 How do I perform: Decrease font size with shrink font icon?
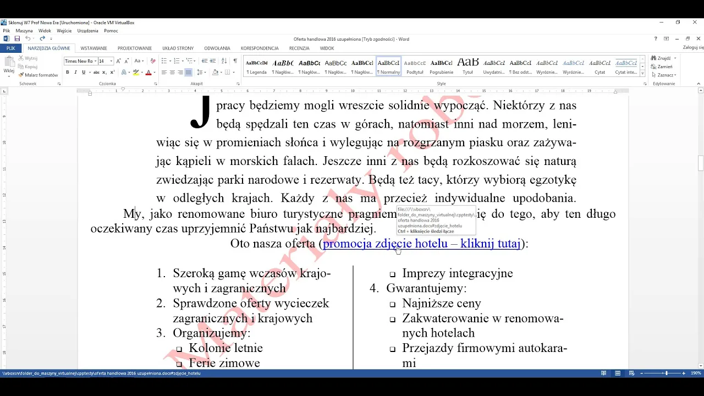click(126, 61)
